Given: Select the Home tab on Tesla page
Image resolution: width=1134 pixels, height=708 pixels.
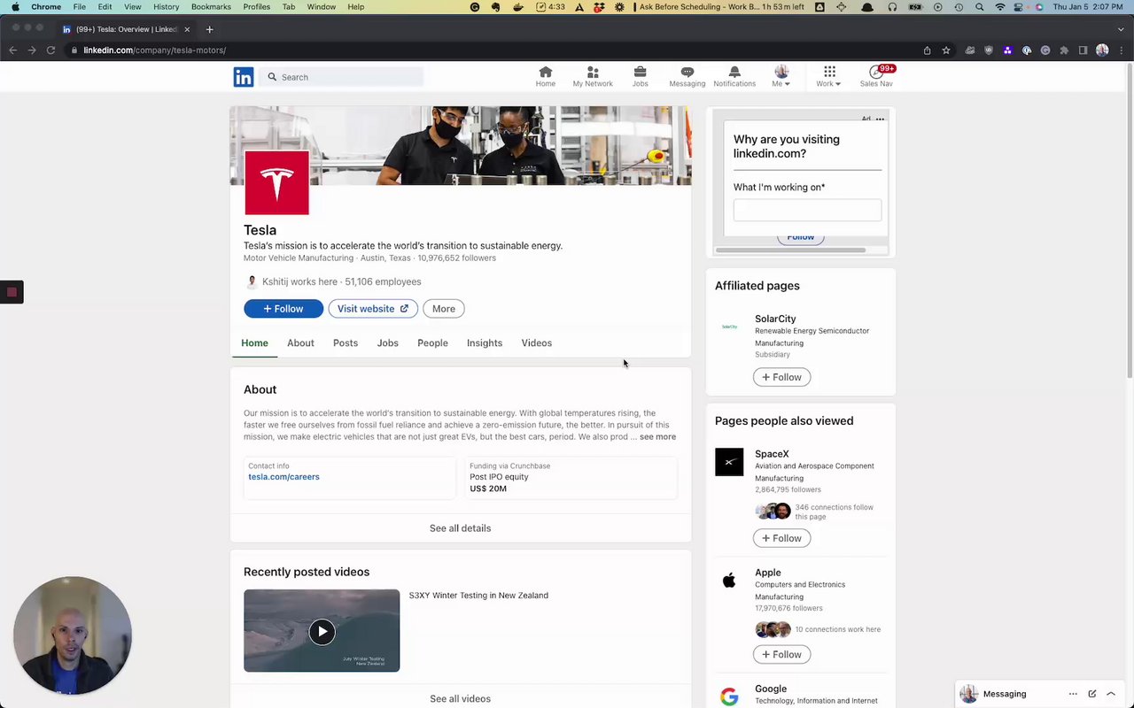Looking at the screenshot, I should (254, 343).
